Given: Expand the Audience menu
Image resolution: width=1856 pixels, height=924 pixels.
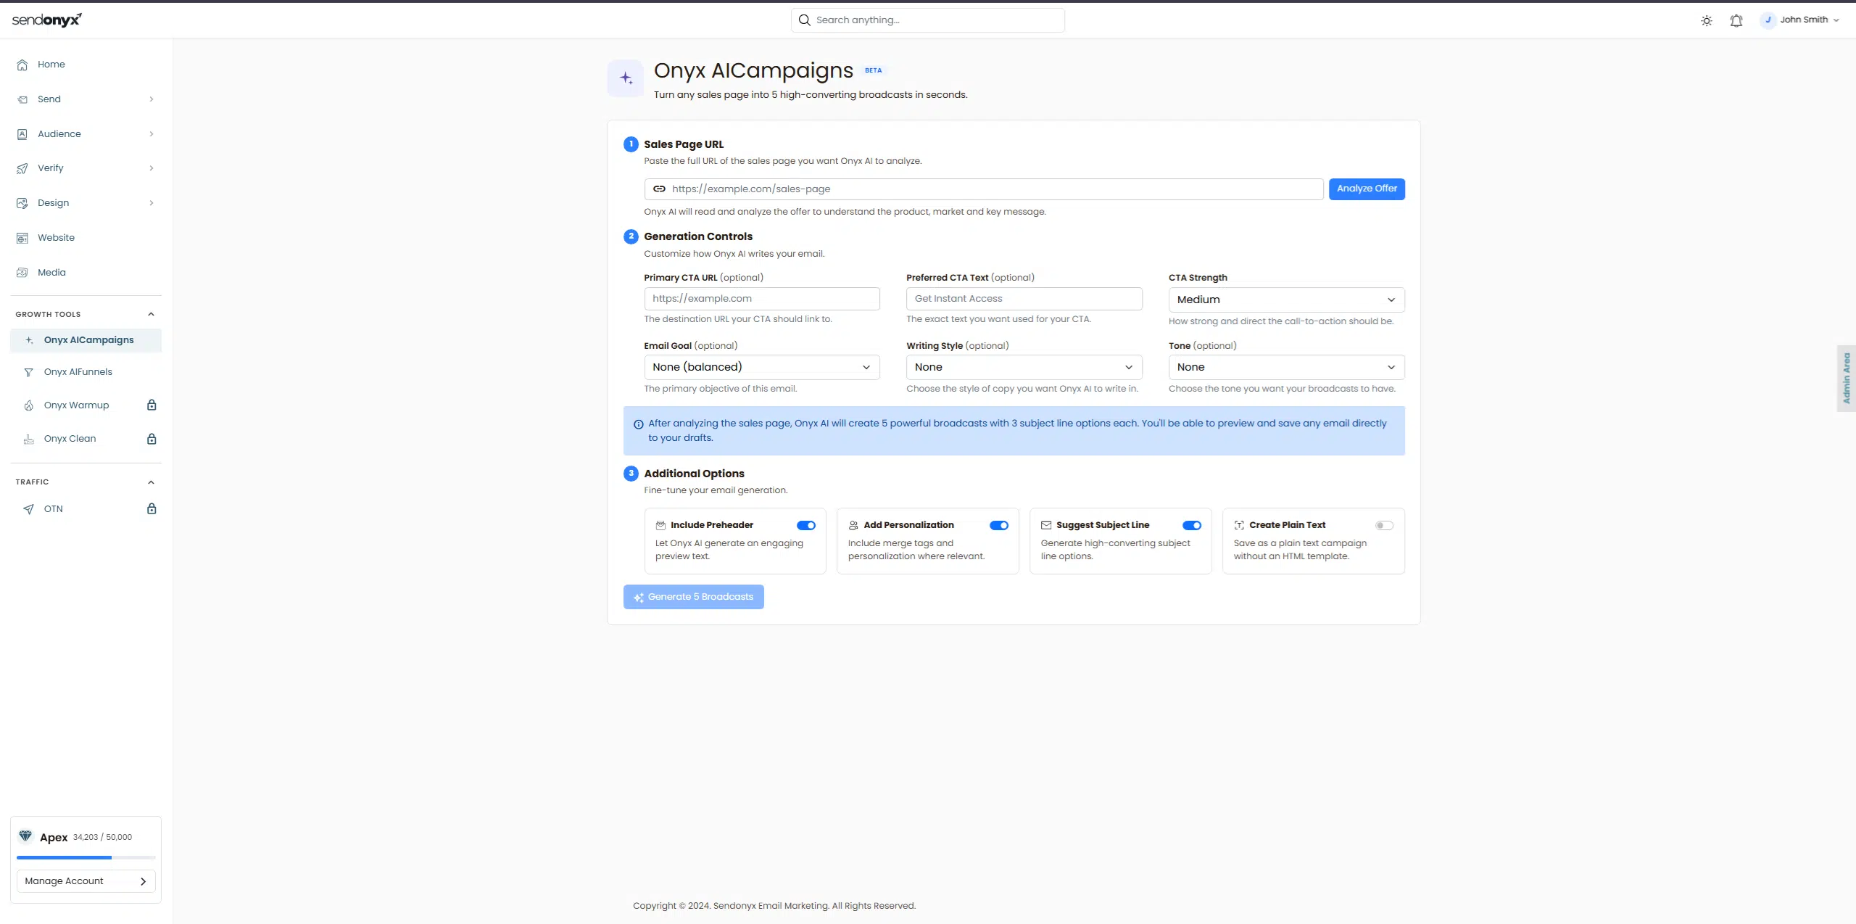Looking at the screenshot, I should click(86, 134).
